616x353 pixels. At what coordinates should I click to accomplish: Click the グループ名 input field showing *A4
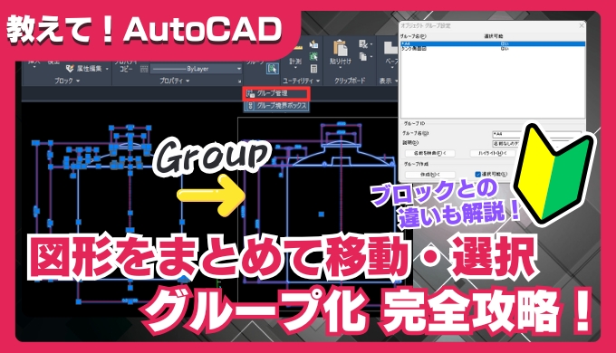point(536,134)
